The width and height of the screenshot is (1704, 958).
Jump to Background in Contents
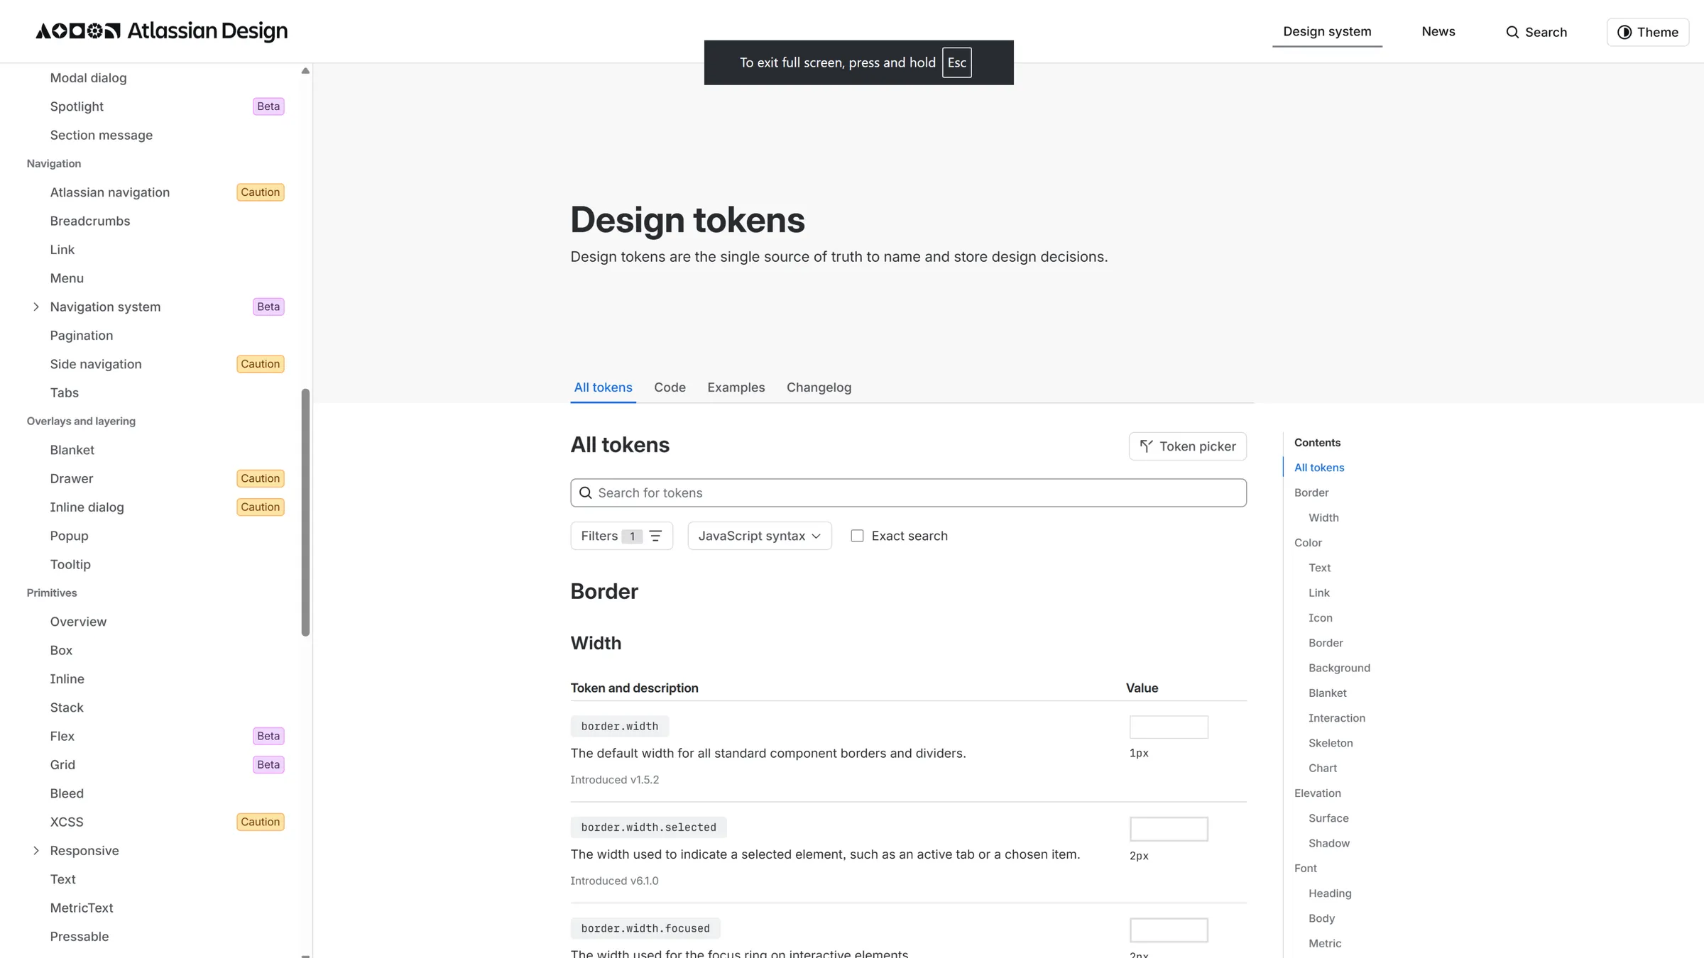click(x=1339, y=668)
